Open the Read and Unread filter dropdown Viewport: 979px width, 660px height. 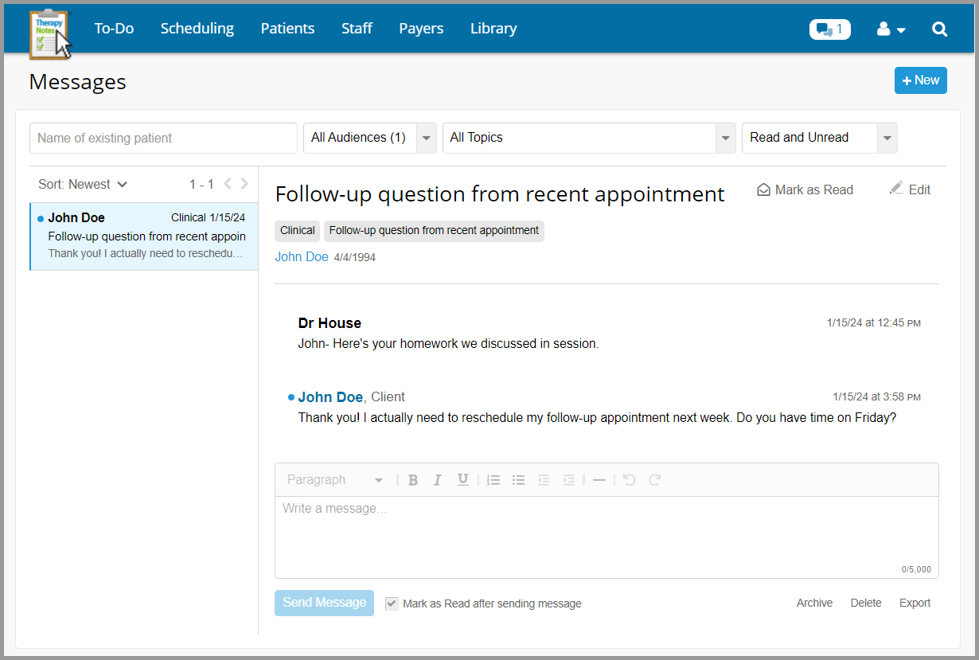click(818, 138)
